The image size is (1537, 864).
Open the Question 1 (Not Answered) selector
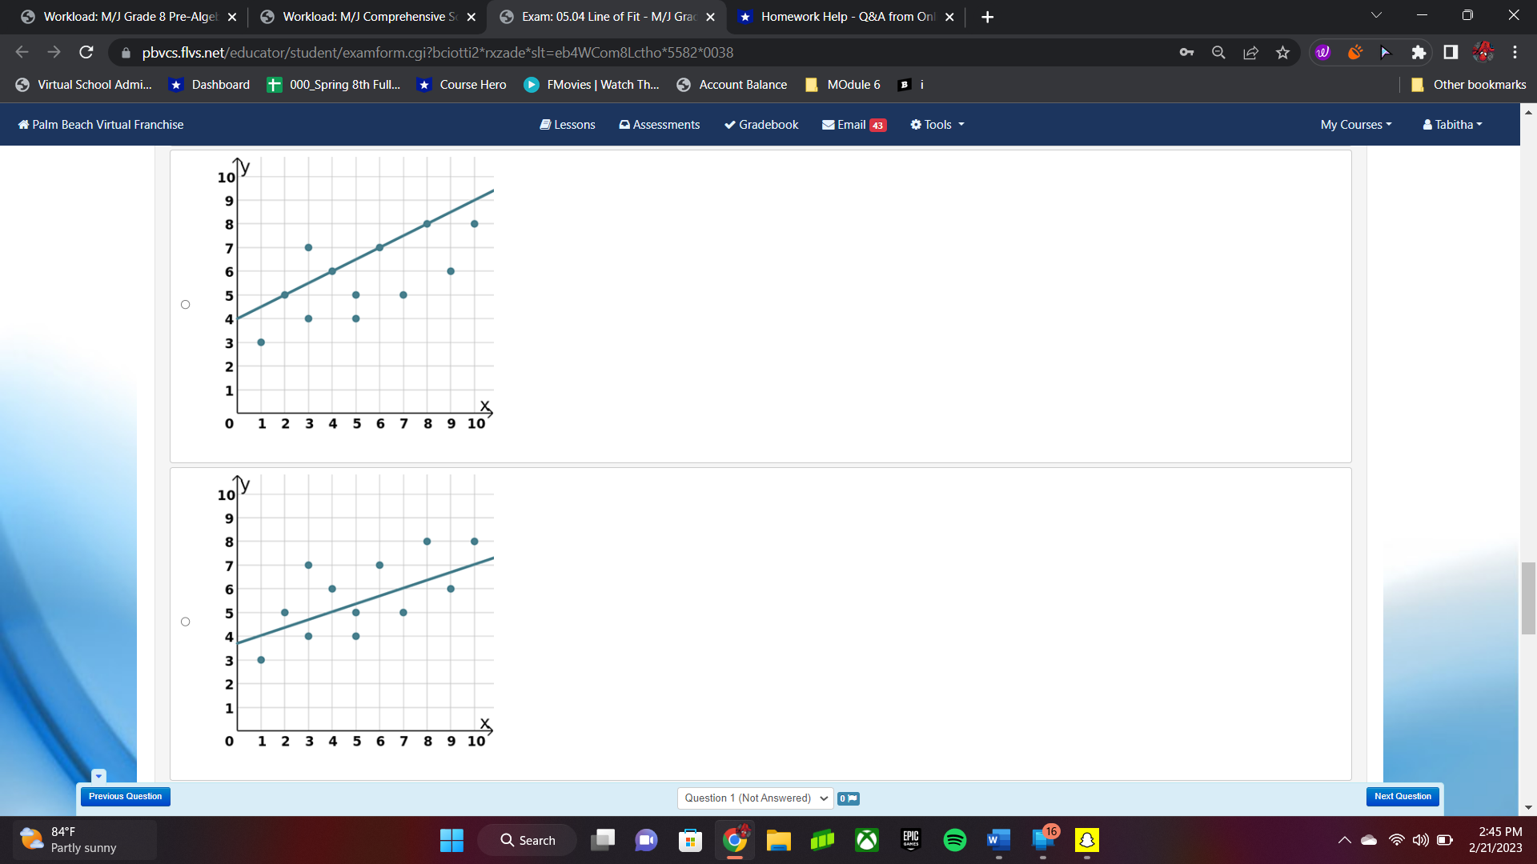[x=756, y=798]
